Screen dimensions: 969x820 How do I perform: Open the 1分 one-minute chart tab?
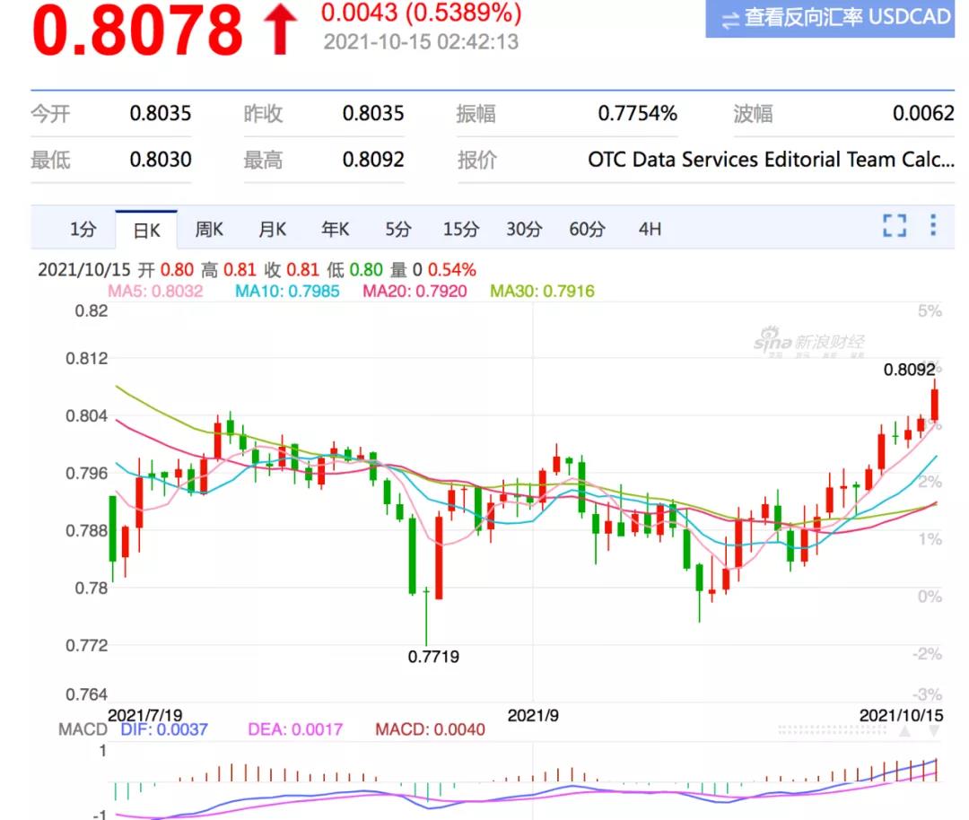click(x=83, y=230)
